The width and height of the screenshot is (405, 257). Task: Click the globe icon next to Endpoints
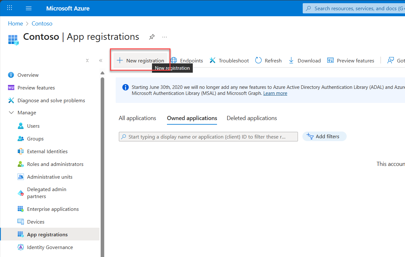(174, 61)
